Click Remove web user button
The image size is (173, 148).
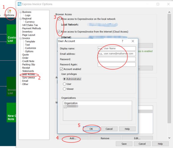coord(105,138)
